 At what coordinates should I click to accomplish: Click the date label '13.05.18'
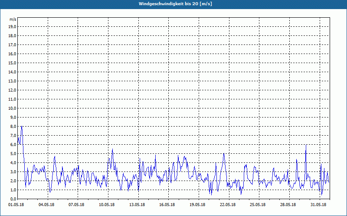coord(137,205)
